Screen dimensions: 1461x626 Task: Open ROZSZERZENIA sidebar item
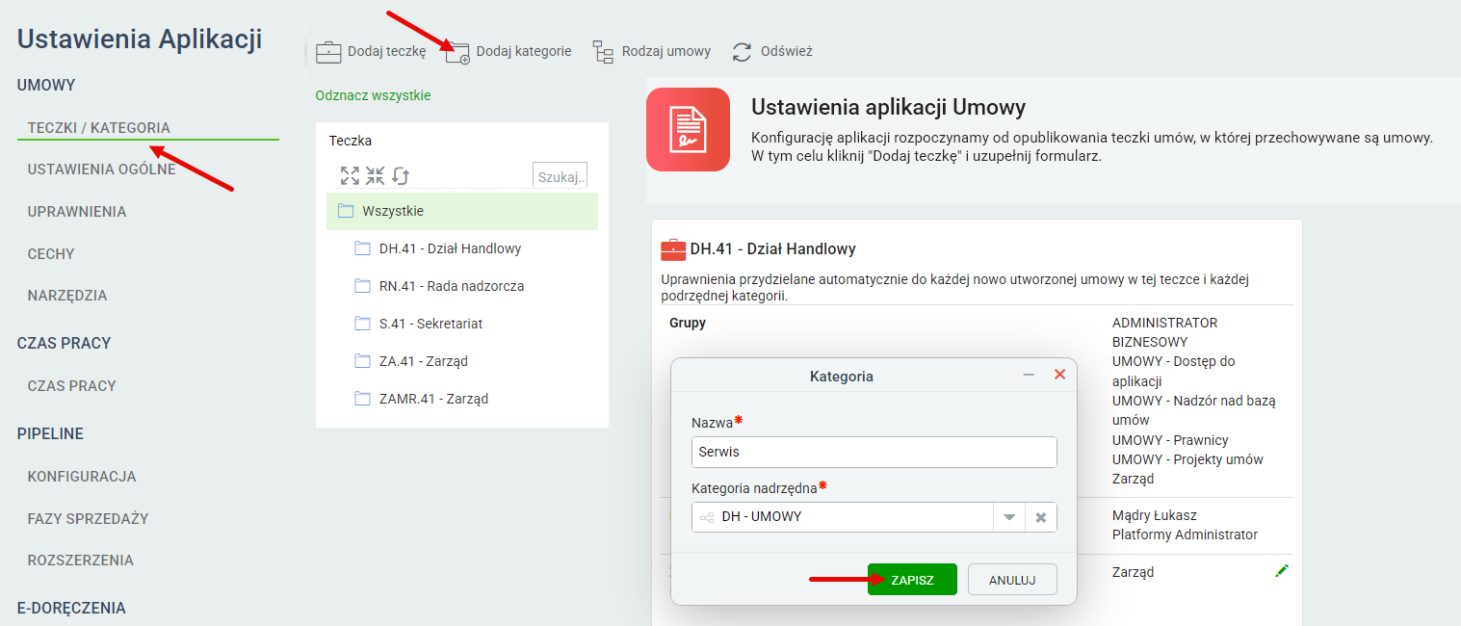click(81, 561)
